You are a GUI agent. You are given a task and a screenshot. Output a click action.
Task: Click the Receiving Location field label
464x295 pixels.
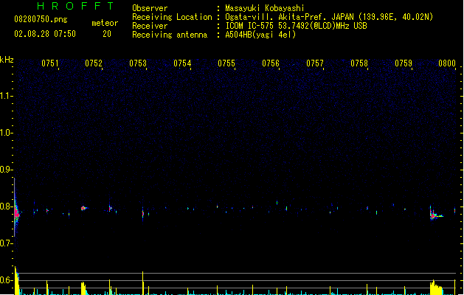(x=172, y=17)
